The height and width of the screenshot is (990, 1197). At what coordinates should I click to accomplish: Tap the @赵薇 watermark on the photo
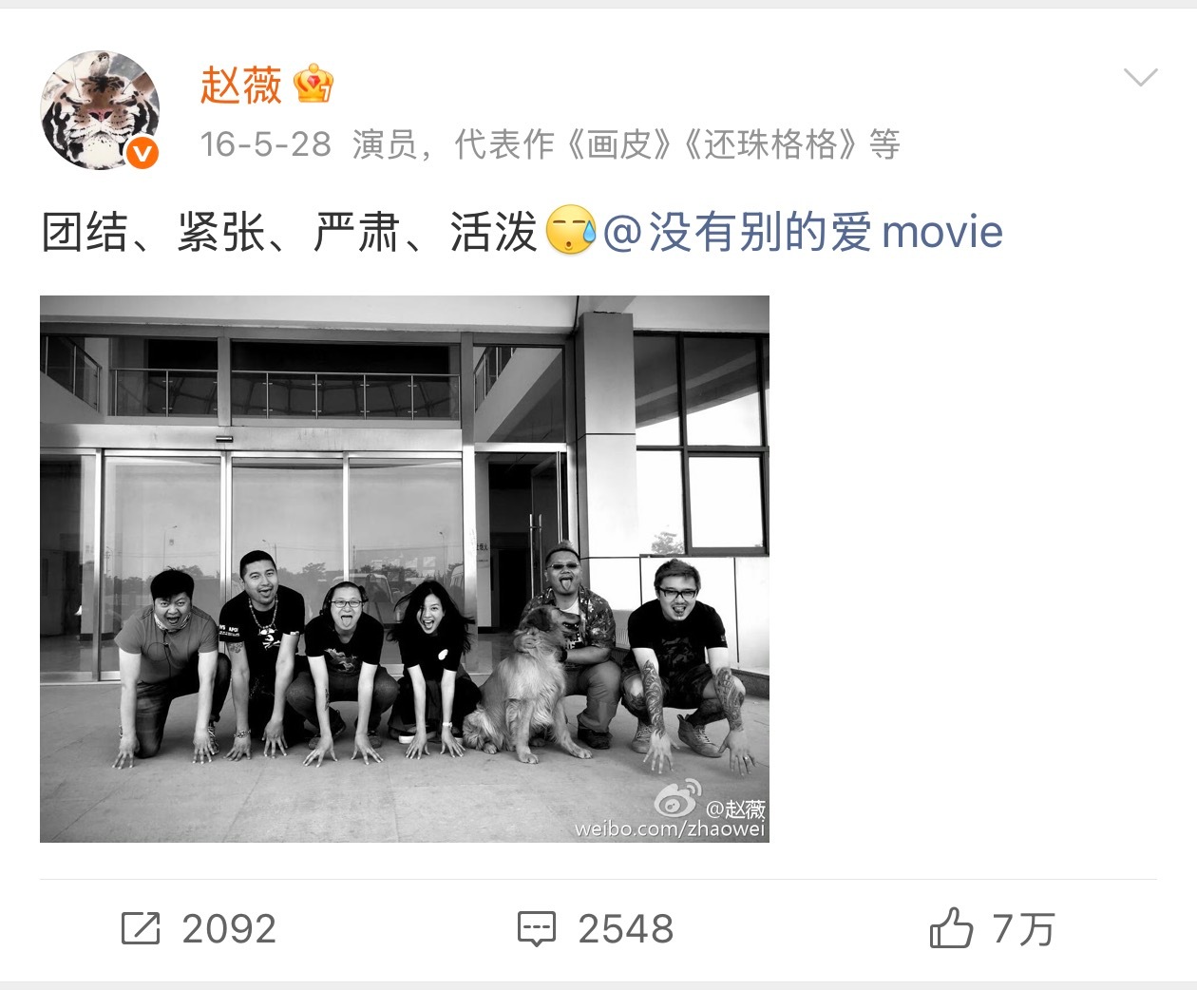click(735, 809)
